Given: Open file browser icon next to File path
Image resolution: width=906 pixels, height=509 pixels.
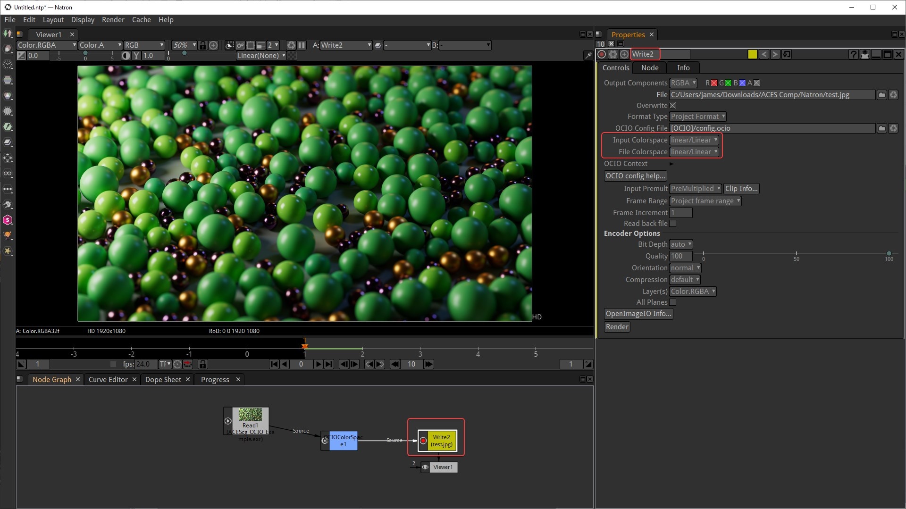Looking at the screenshot, I should point(881,95).
